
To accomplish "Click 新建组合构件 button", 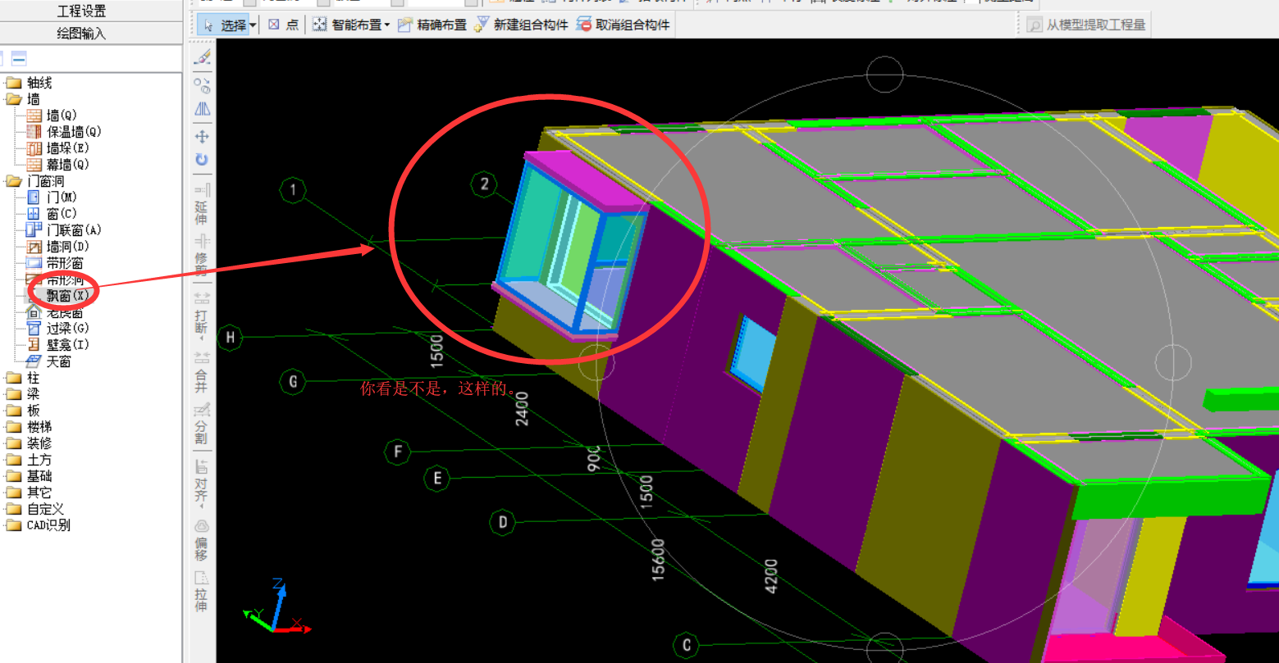I will click(521, 25).
